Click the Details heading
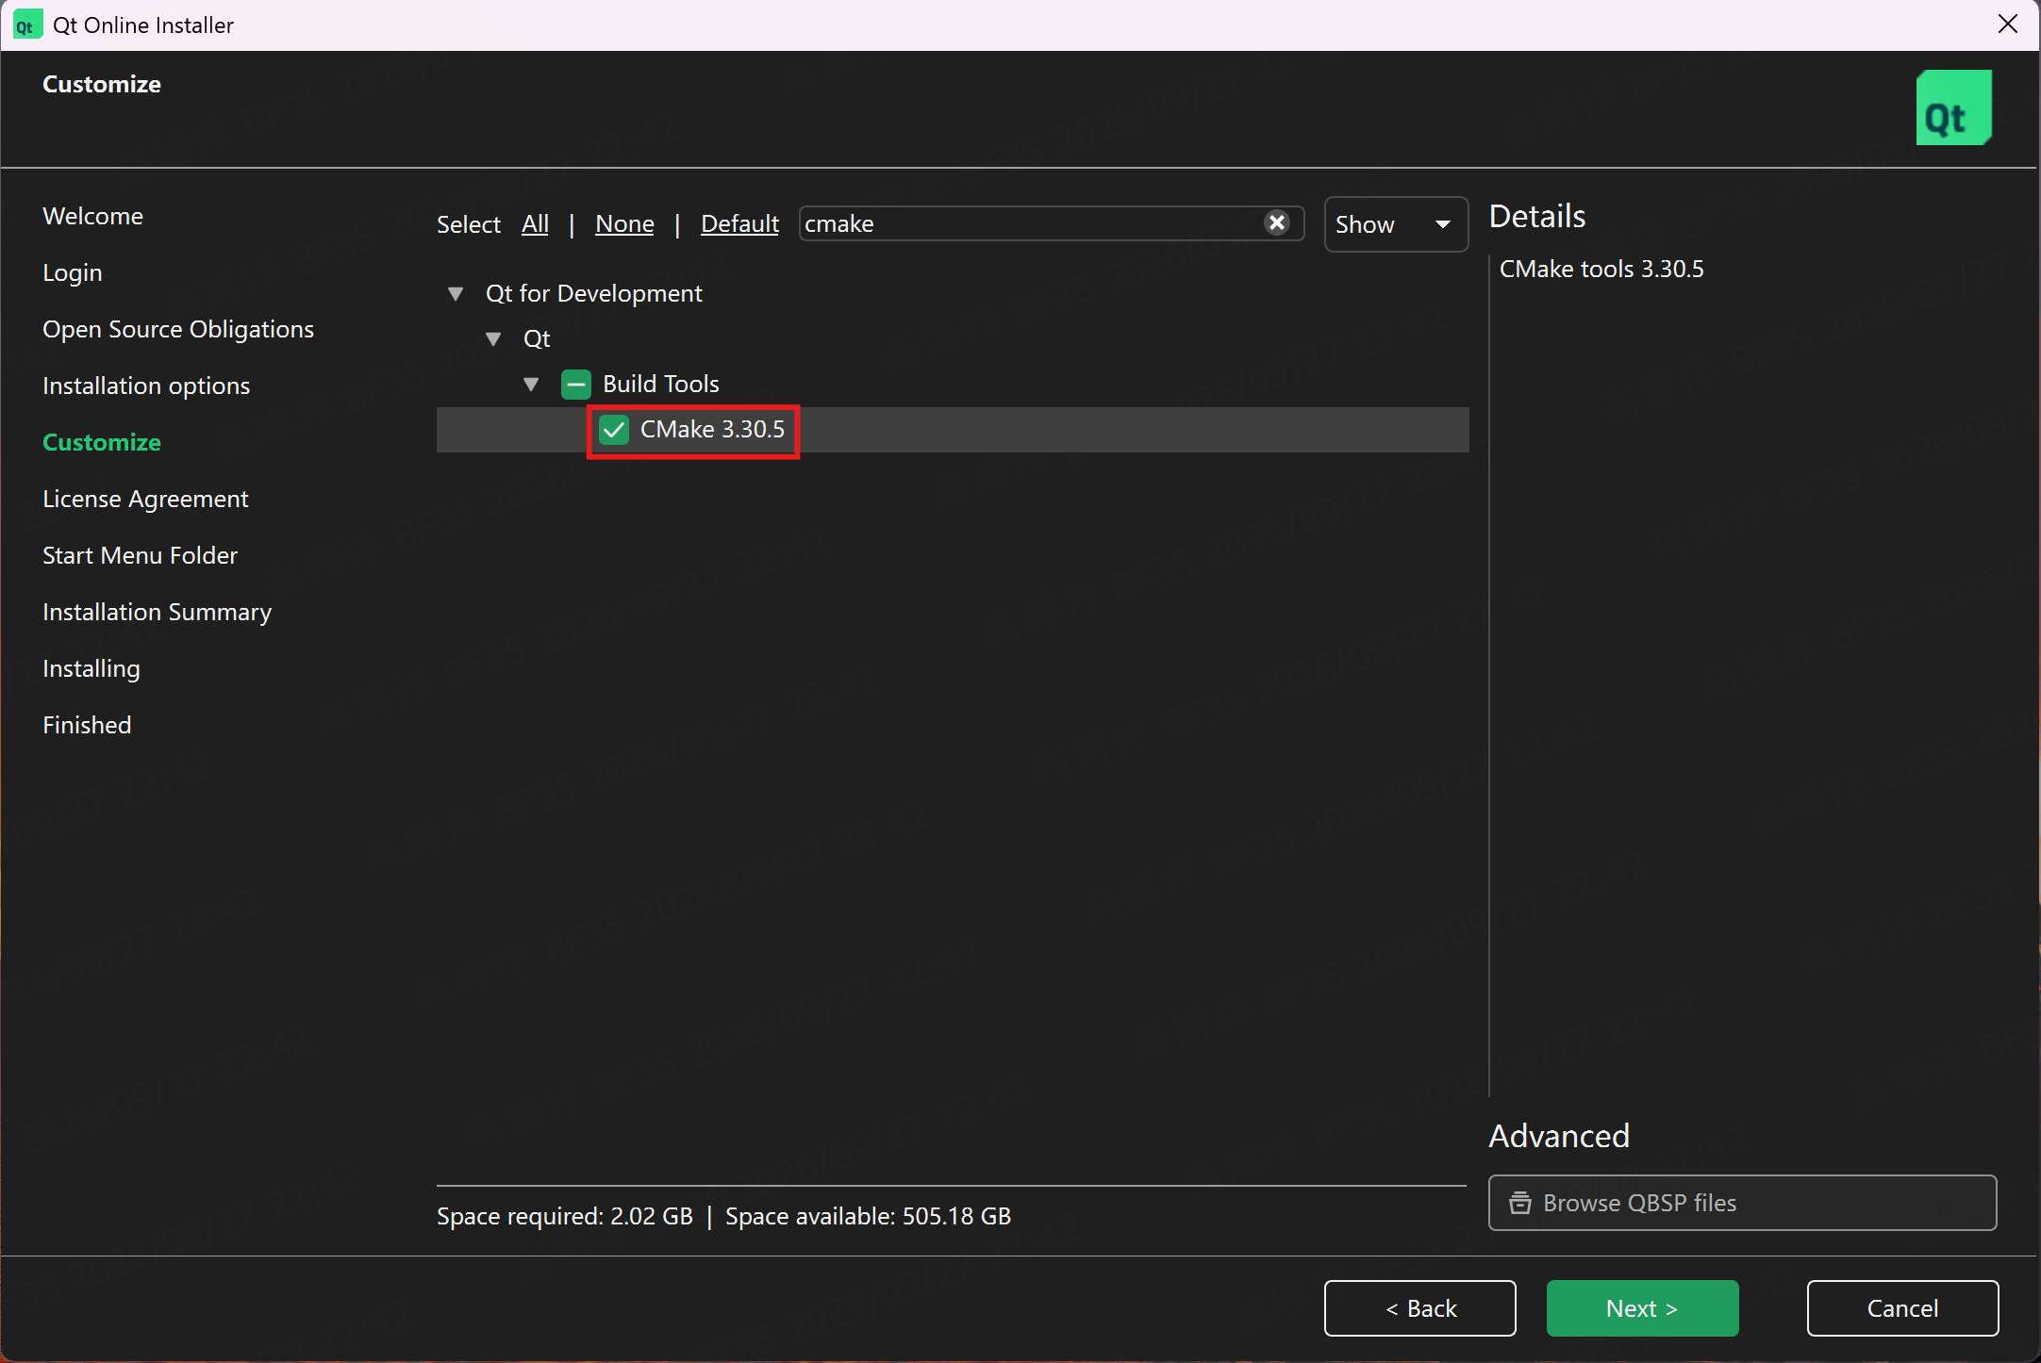2041x1363 pixels. coord(1537,217)
